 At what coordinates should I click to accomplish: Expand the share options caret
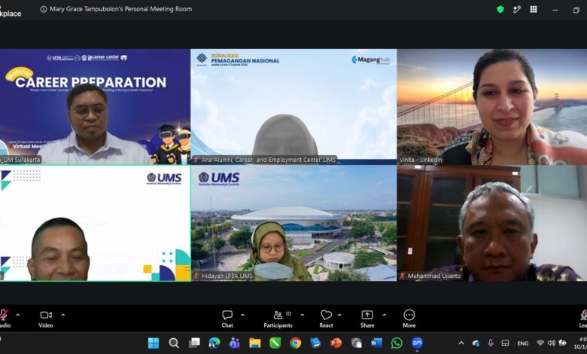(x=384, y=315)
